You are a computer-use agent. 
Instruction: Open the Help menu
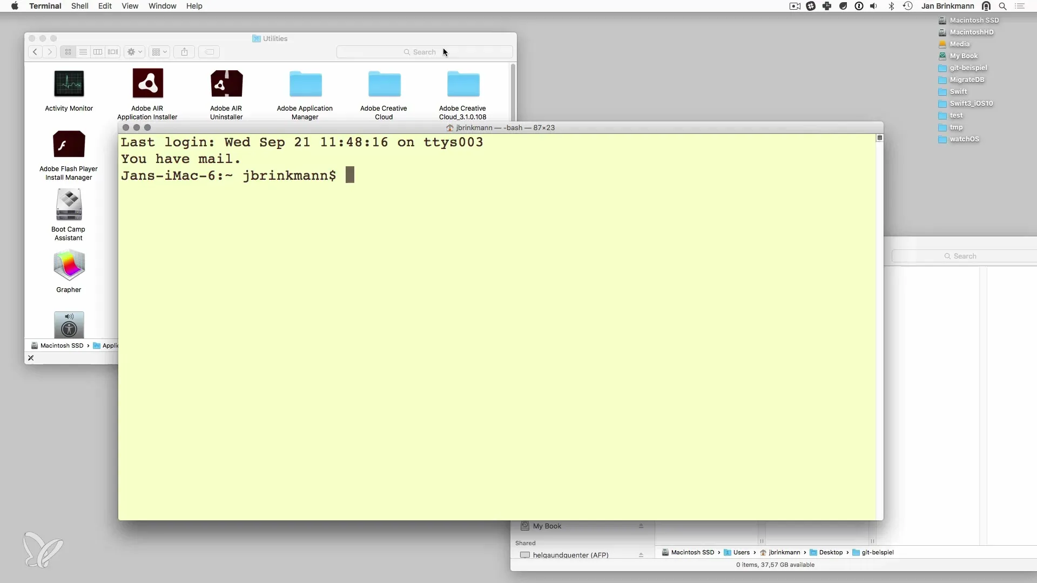194,6
